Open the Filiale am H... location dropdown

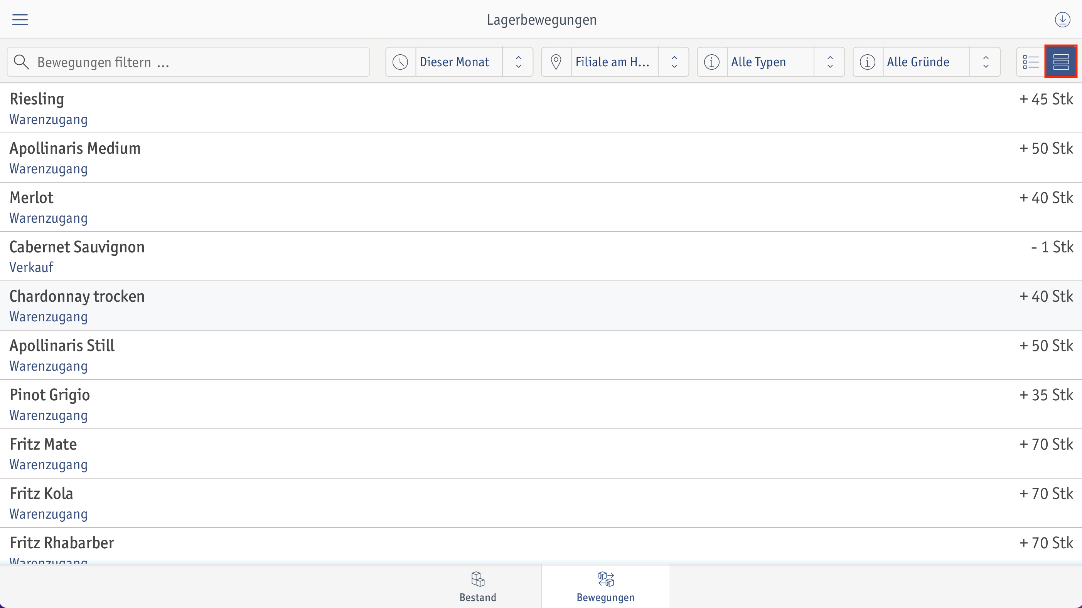(615, 62)
